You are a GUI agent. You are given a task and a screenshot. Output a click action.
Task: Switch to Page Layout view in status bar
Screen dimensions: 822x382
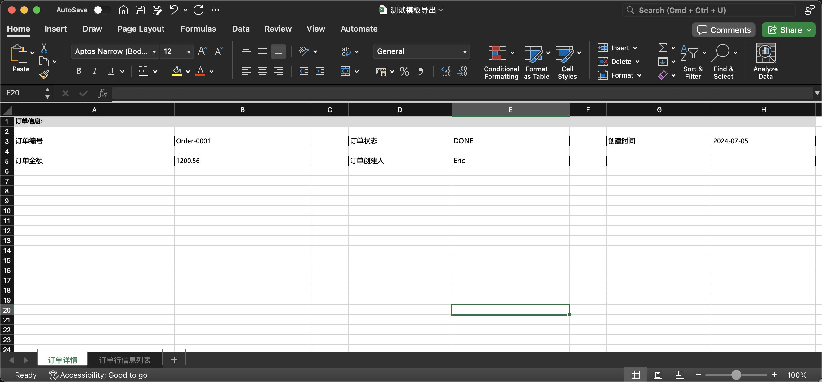tap(657, 375)
